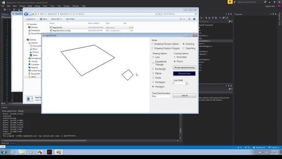This screenshot has width=282, height=159.
Task: Sort Explorer files by Date modified column
Action: tap(93, 23)
